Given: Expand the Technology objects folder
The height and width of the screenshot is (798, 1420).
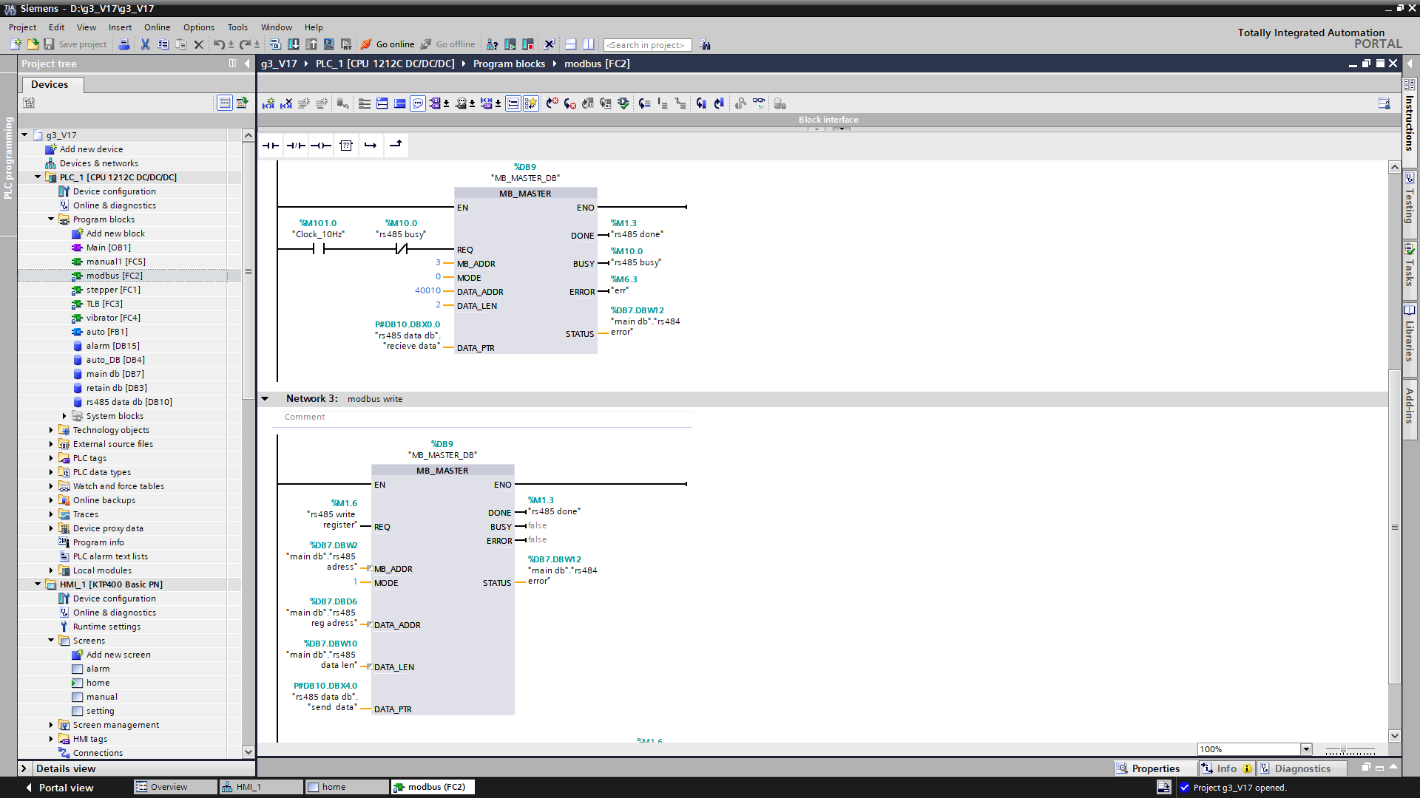Looking at the screenshot, I should point(51,430).
